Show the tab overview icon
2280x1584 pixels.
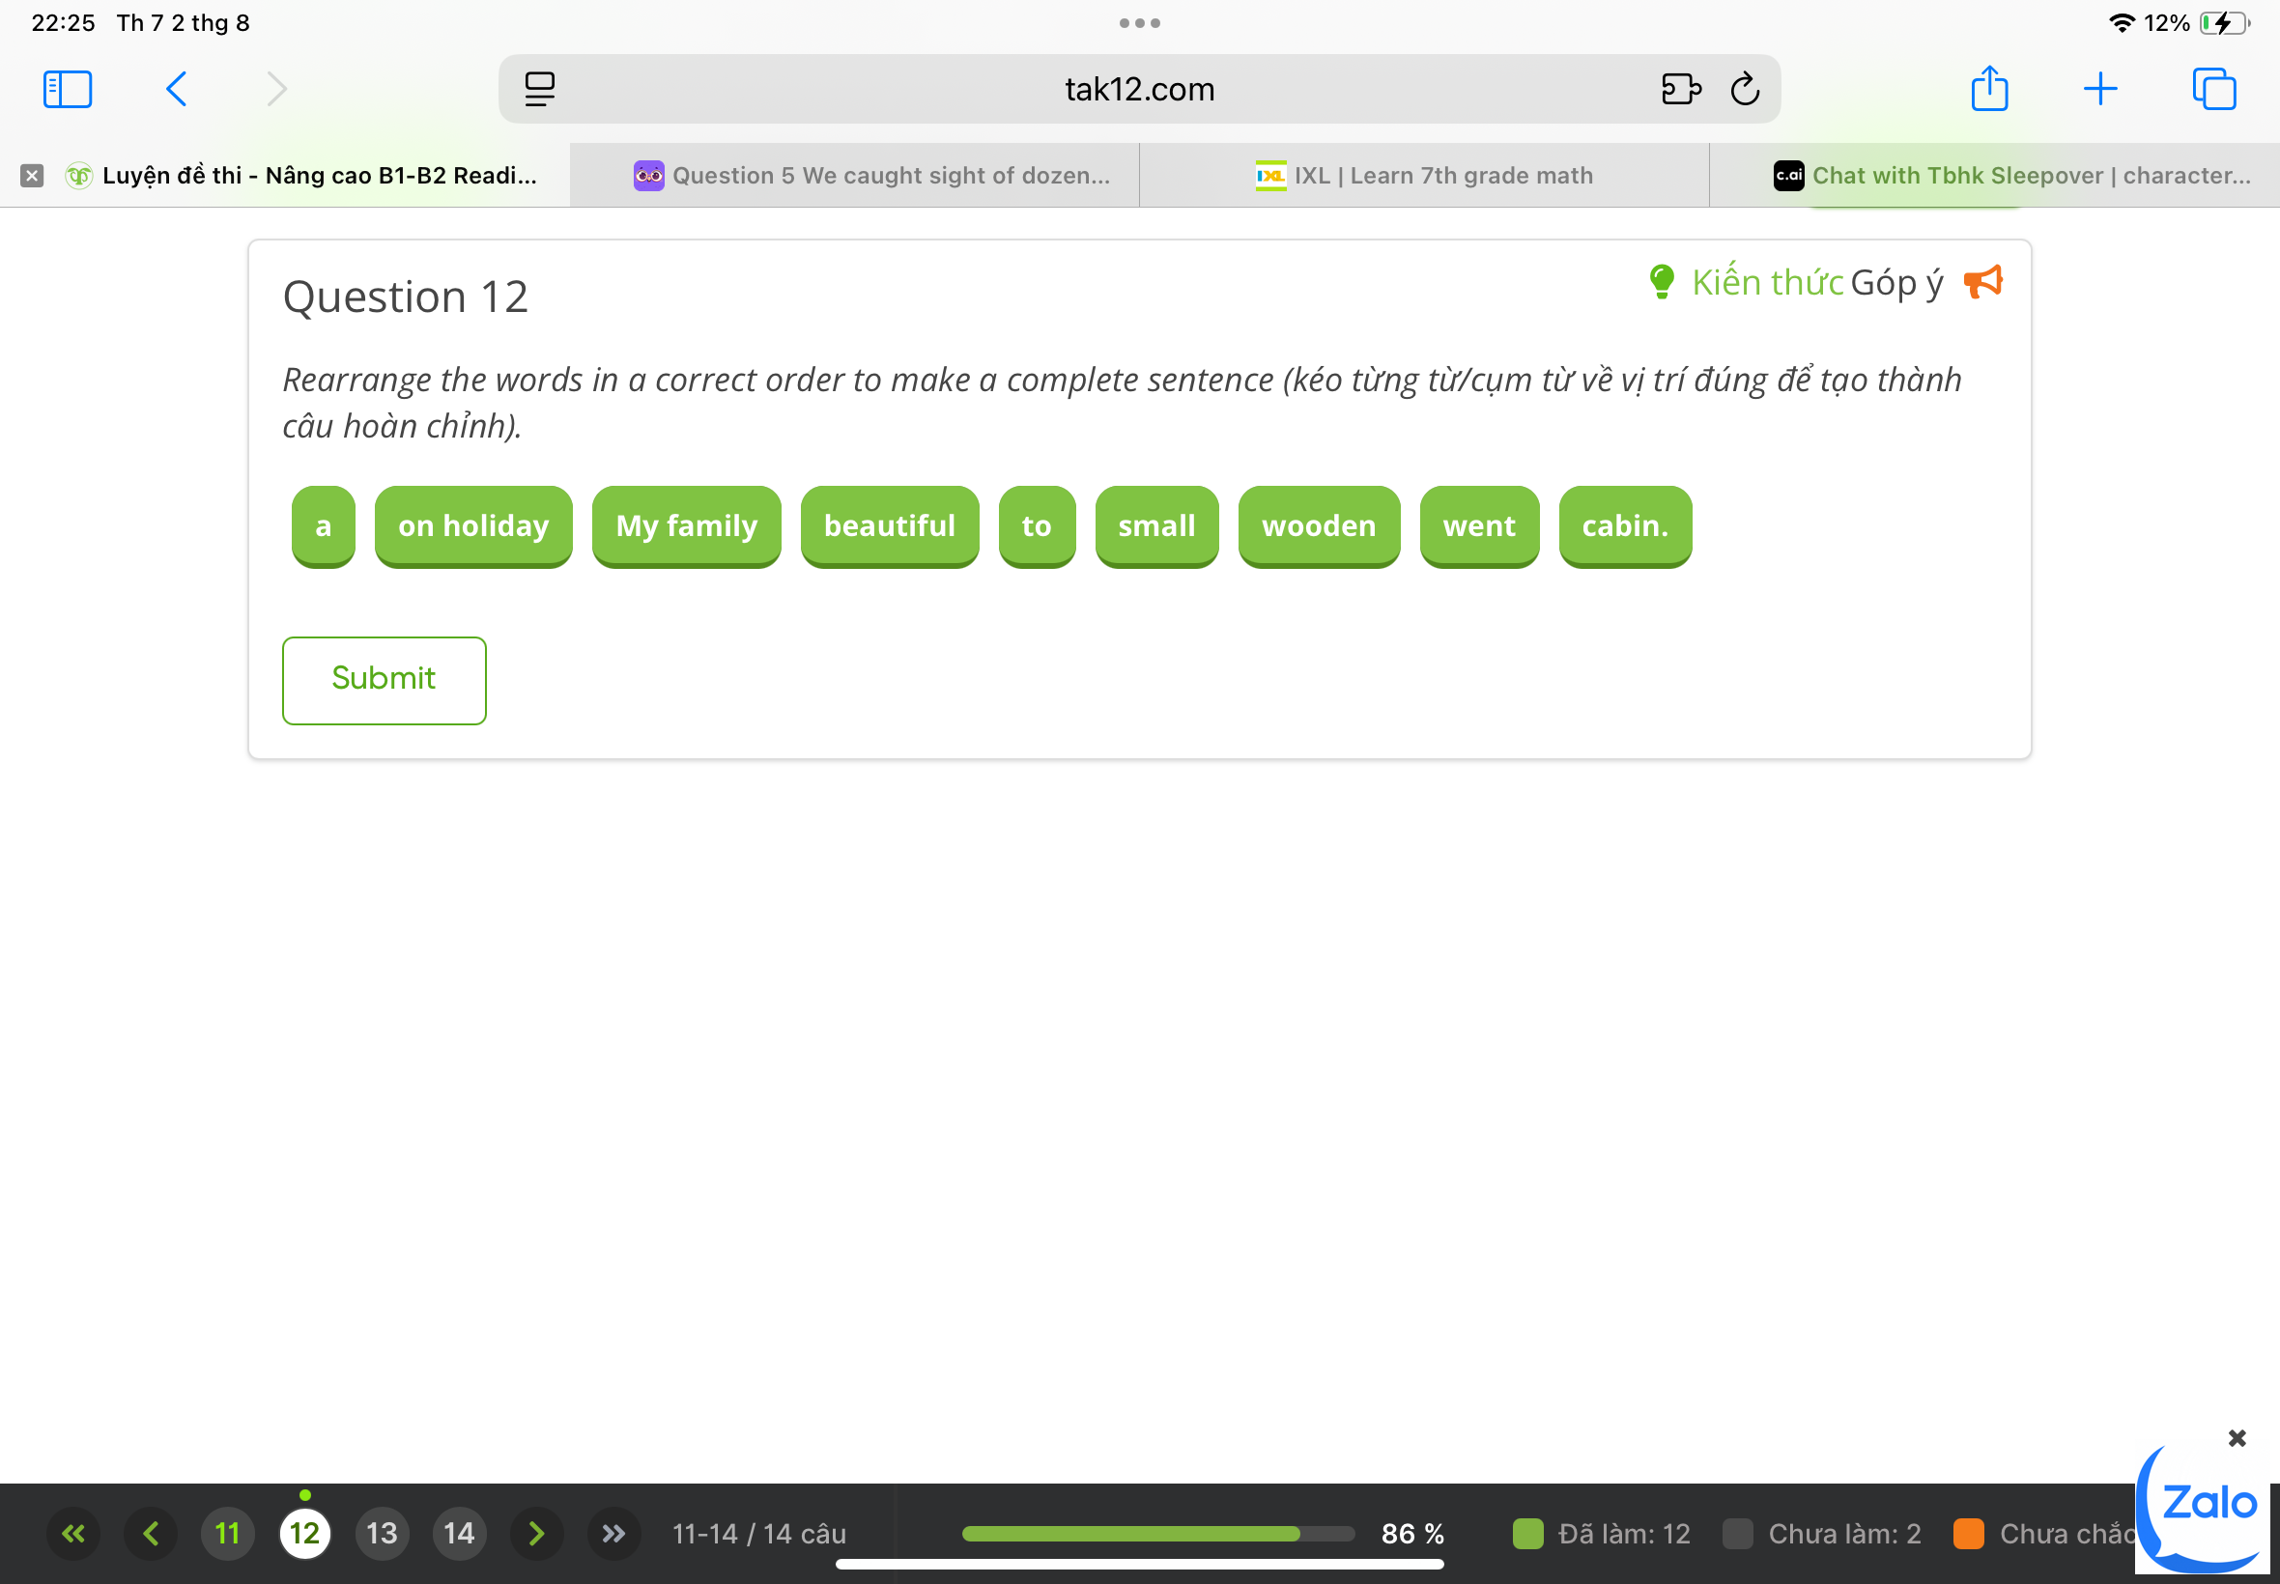pos(2212,89)
